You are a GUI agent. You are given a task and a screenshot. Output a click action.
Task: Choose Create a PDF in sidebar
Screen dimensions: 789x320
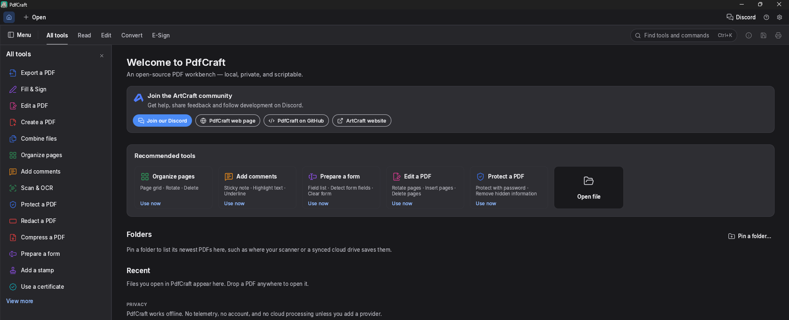tap(56, 122)
